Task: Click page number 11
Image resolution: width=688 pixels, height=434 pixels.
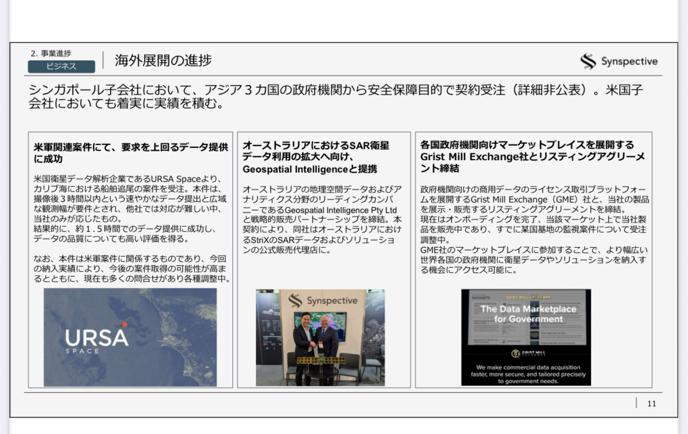Action: click(x=652, y=403)
